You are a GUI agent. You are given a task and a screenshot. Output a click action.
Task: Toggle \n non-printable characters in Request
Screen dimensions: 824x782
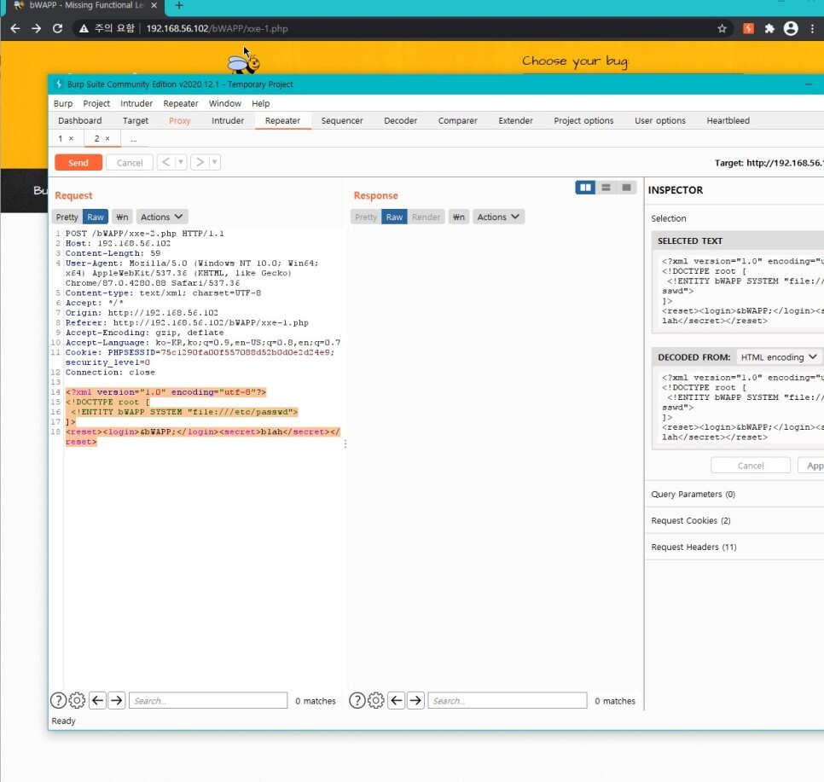coord(122,217)
